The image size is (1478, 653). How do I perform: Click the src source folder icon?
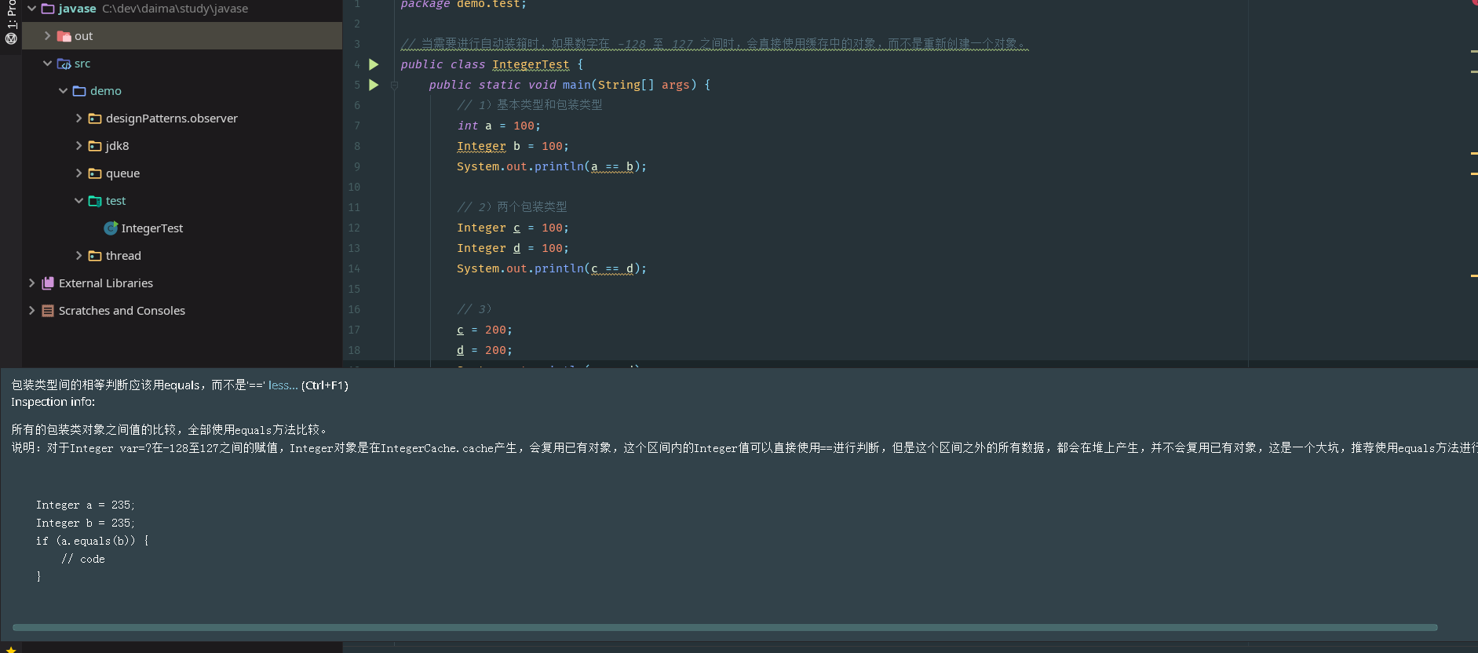click(64, 64)
